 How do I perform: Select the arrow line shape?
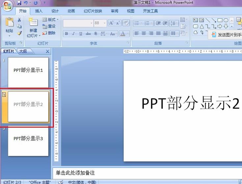coord(214,20)
